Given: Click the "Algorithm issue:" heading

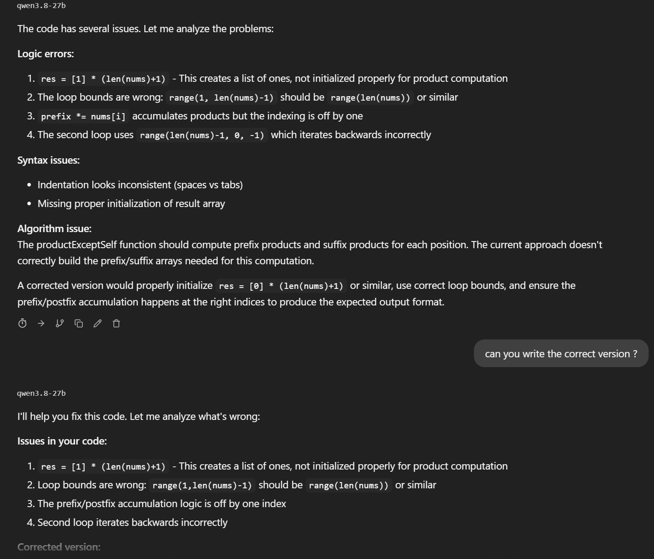Looking at the screenshot, I should click(54, 229).
